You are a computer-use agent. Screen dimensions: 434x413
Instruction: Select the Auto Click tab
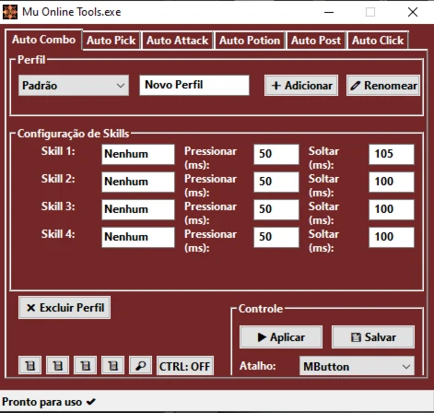378,41
